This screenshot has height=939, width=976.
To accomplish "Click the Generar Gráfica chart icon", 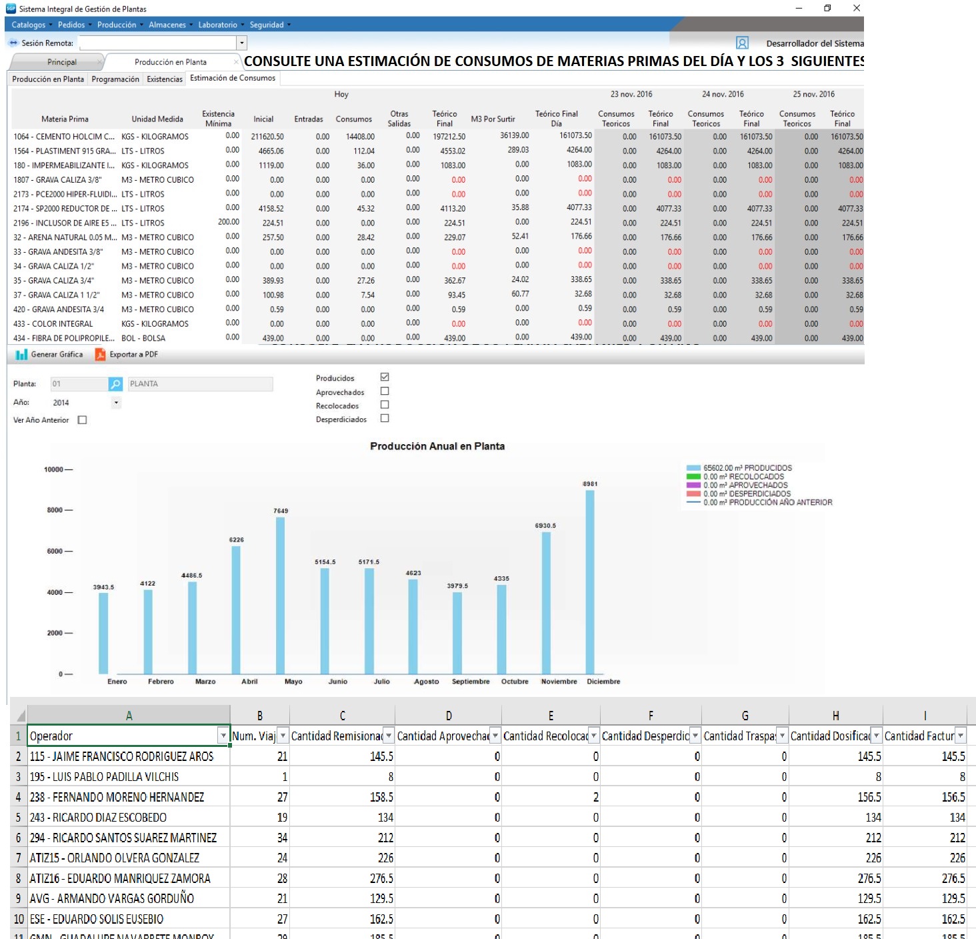I will pyautogui.click(x=21, y=355).
